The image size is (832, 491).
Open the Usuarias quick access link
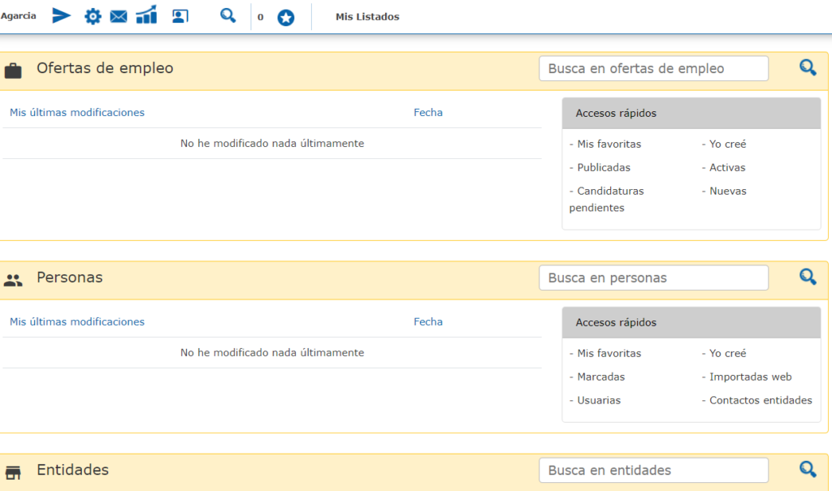tap(599, 400)
